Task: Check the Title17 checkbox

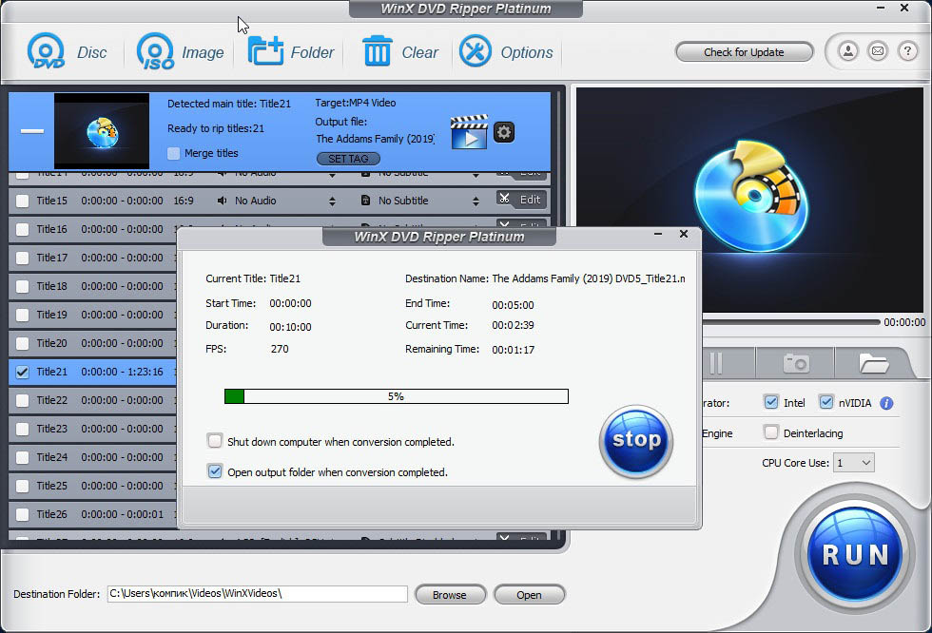Action: point(22,258)
